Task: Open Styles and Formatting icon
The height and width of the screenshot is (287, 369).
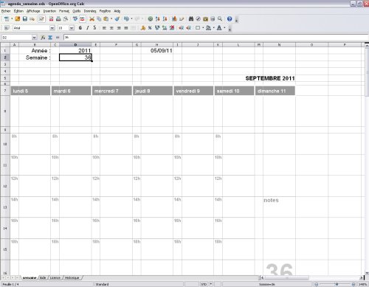Action: (7, 28)
